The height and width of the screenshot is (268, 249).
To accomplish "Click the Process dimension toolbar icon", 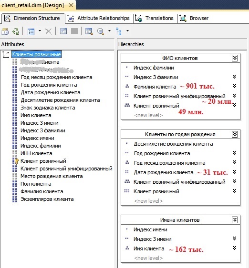I will (16, 31).
